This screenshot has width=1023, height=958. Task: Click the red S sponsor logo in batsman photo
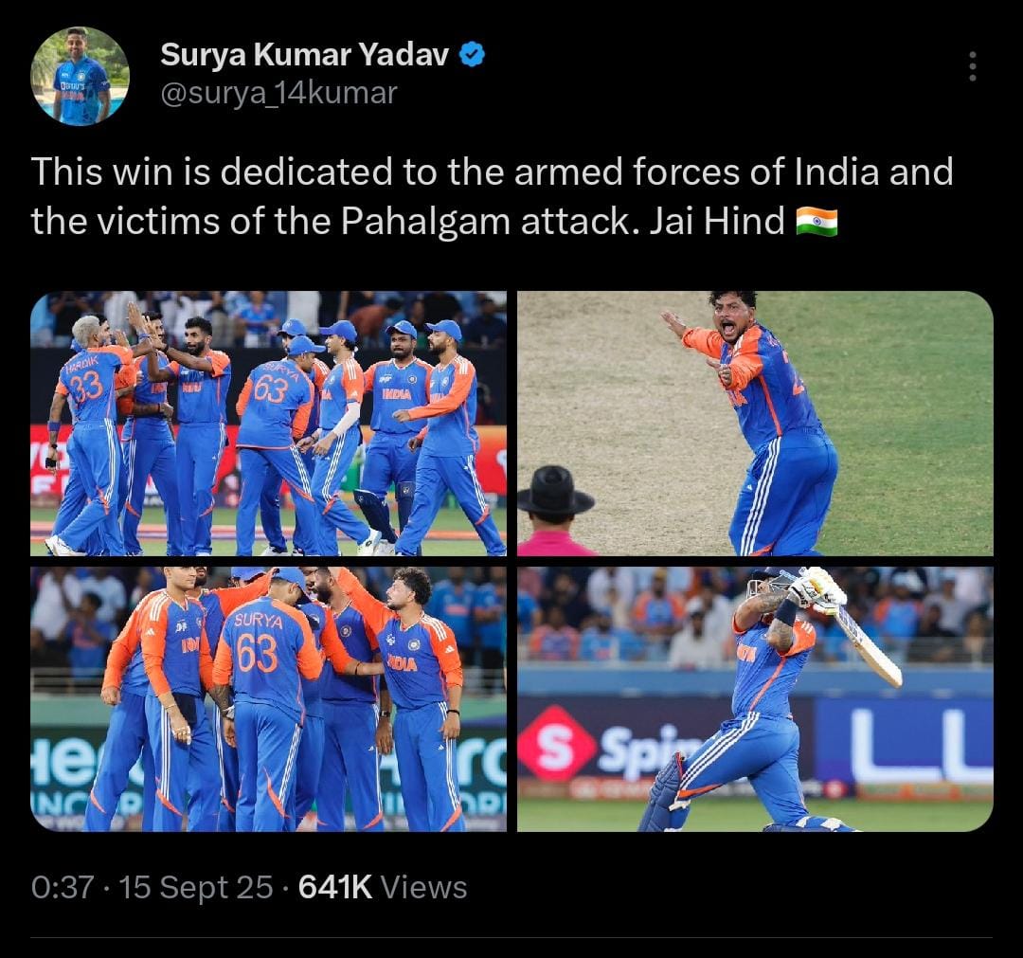[x=557, y=743]
